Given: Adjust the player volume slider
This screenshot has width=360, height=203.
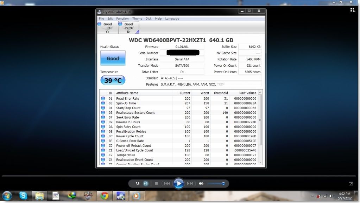Looking at the screenshot, I should click(x=216, y=183).
